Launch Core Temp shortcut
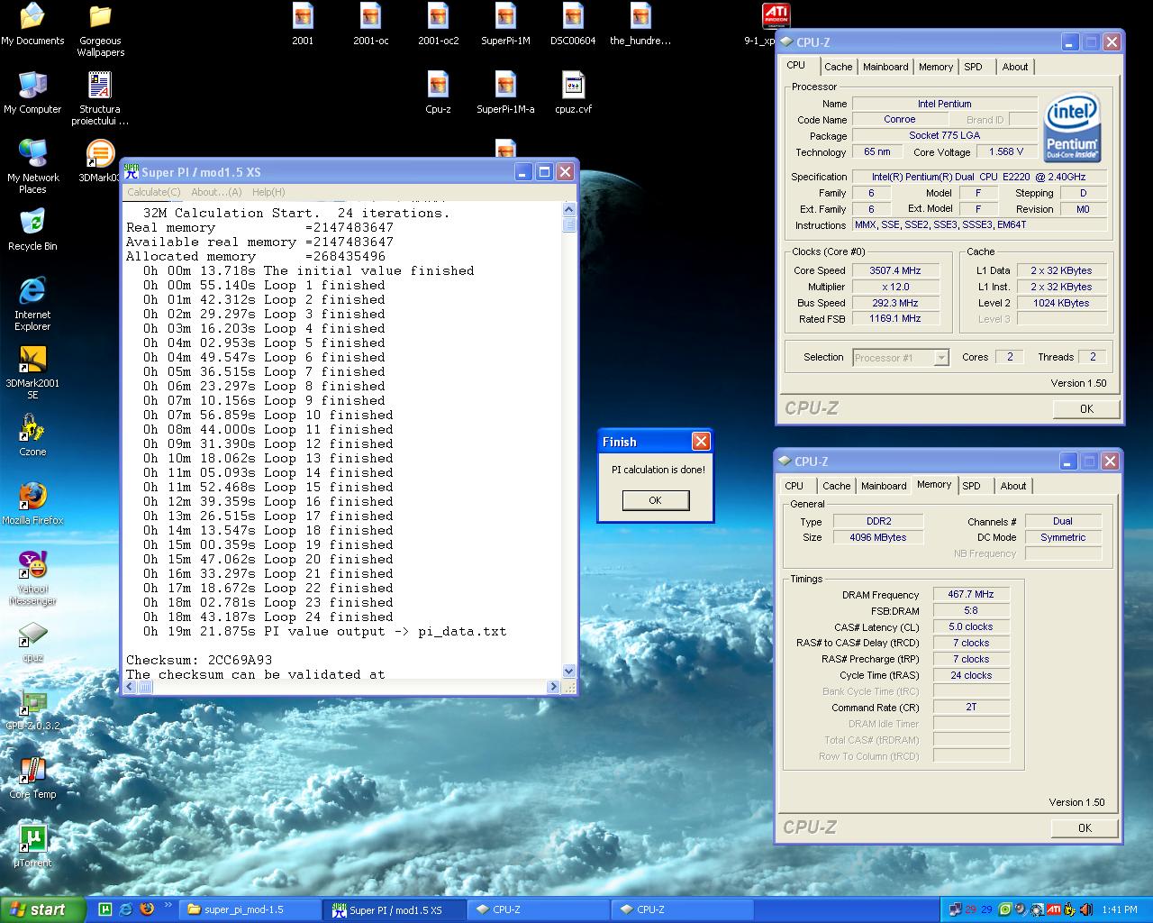This screenshot has width=1153, height=923. [x=32, y=778]
